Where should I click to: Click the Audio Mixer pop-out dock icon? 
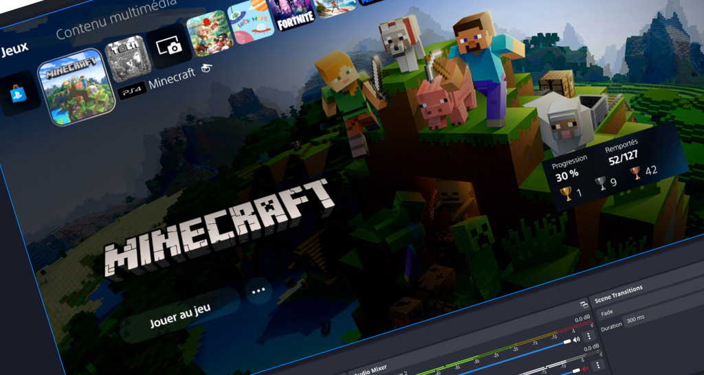point(584,304)
